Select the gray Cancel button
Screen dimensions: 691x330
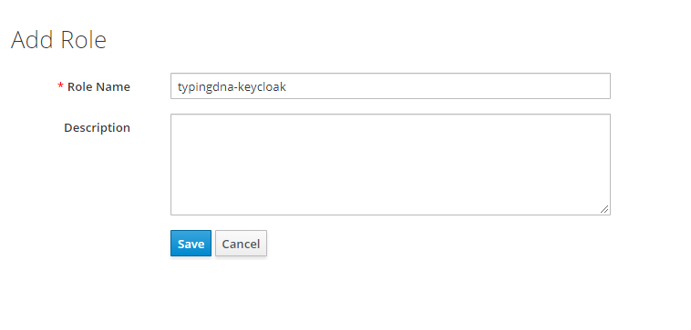click(x=241, y=244)
